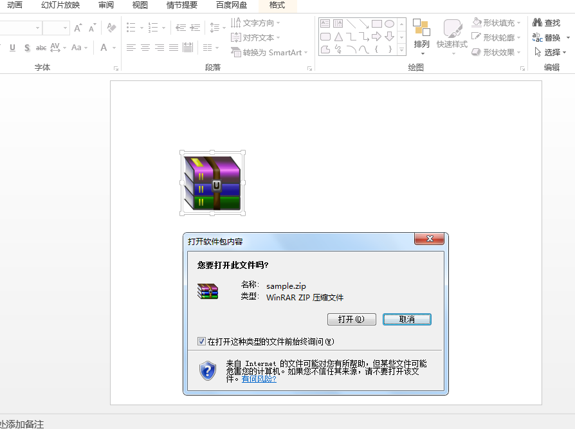Open 选择 select dropdown
The image size is (575, 429).
tap(551, 53)
